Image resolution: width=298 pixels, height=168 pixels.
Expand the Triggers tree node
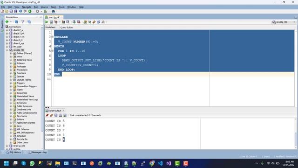pos(11,83)
